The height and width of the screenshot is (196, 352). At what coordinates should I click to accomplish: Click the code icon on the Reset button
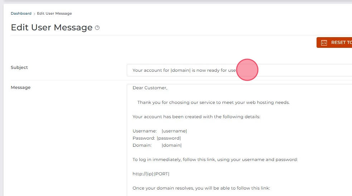tap(324, 43)
